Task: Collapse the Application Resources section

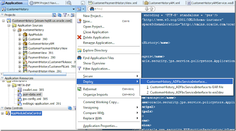Action: pyautogui.click(x=2, y=78)
